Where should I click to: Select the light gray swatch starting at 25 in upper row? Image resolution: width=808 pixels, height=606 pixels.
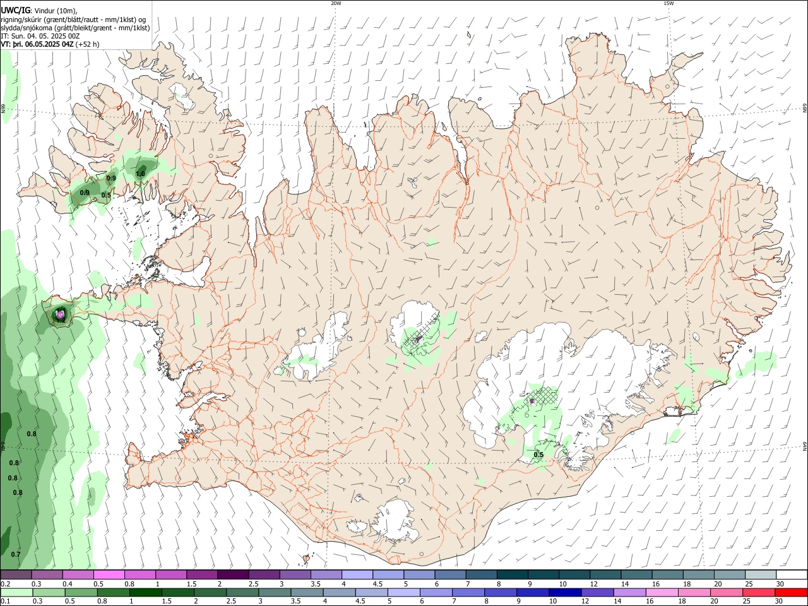pos(761,574)
